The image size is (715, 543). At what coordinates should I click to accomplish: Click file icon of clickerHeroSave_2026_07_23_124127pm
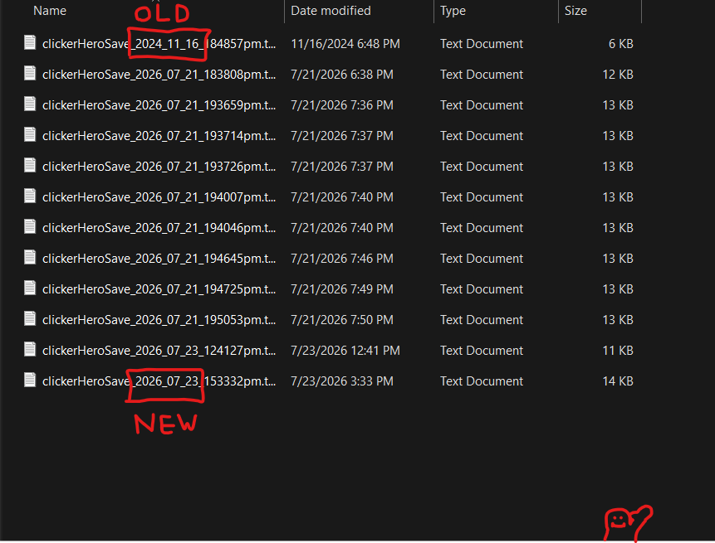pyautogui.click(x=30, y=350)
